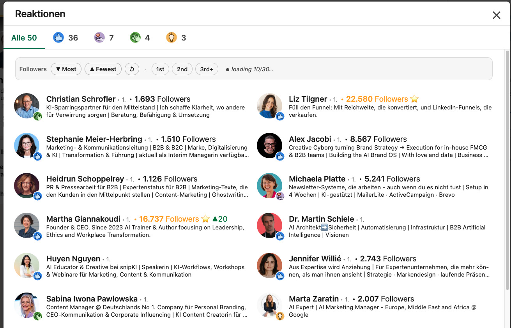Click the Heidrun Schoppelrey name
Image resolution: width=511 pixels, height=328 pixels.
pos(85,179)
